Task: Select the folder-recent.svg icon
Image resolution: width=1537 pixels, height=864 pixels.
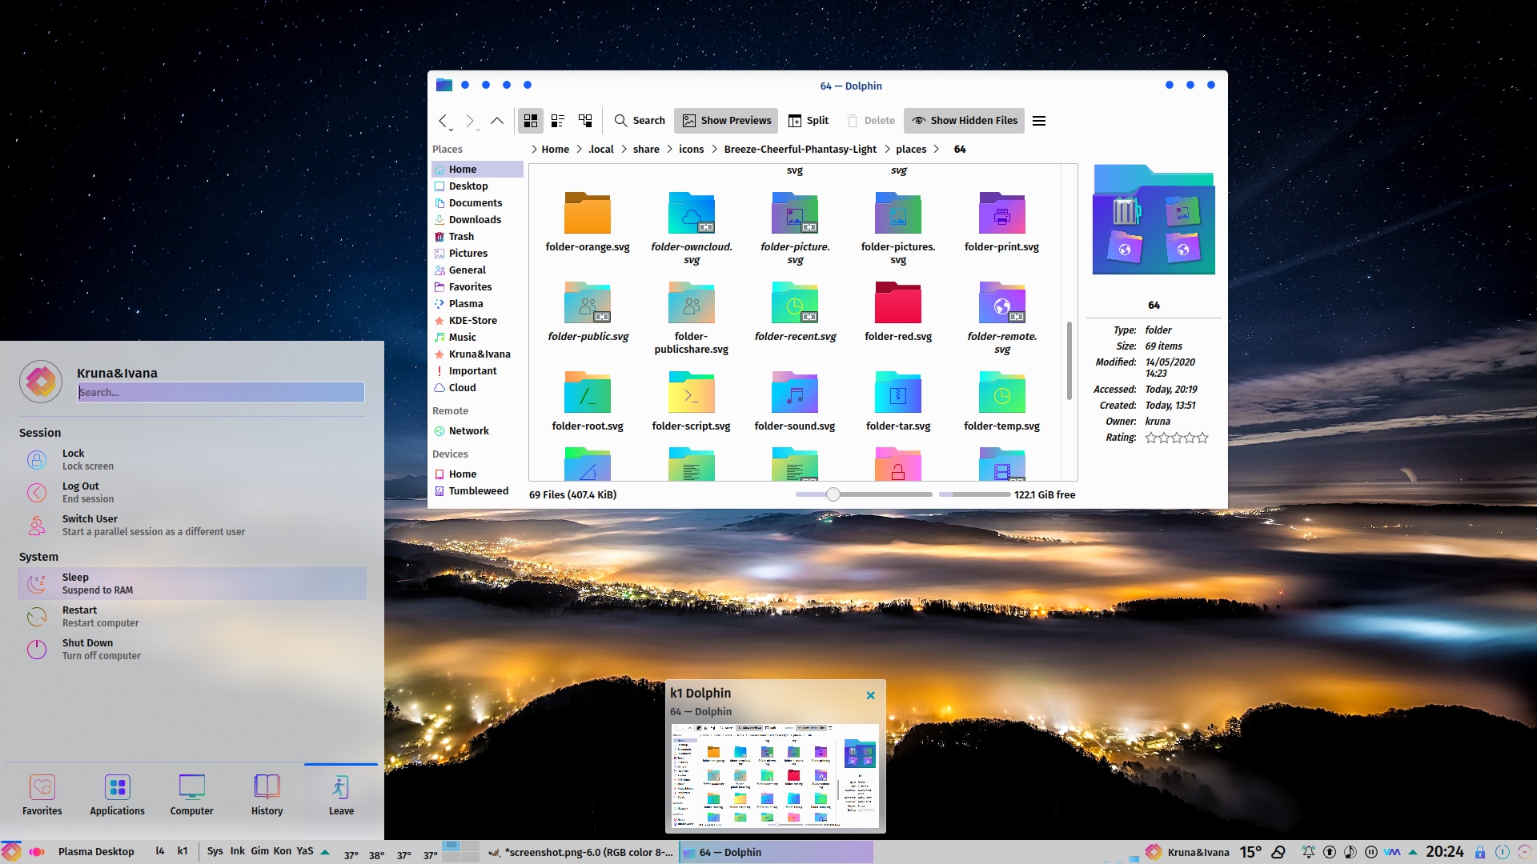Action: click(795, 302)
